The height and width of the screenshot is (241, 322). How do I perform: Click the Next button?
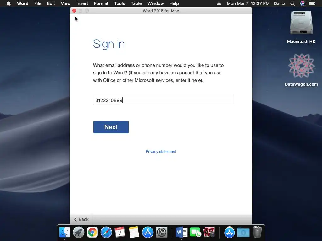coord(111,127)
